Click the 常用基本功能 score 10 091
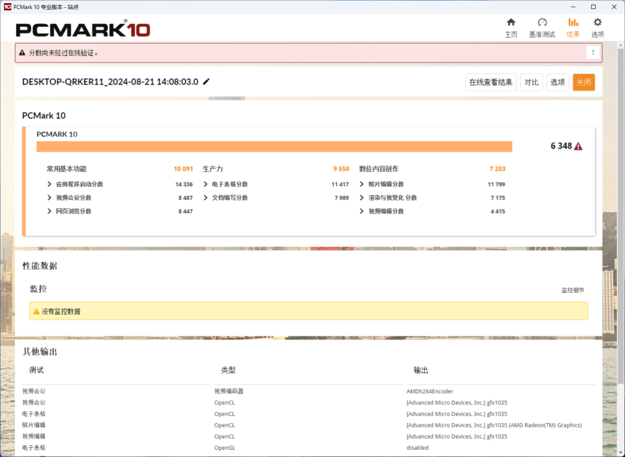625x457 pixels. 183,169
